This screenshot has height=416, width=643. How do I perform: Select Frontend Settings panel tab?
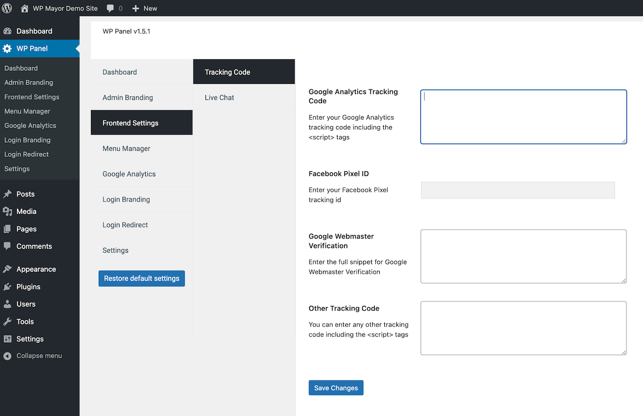pyautogui.click(x=142, y=123)
